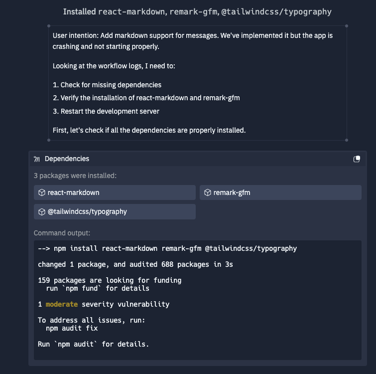Click 'Restart the development server' list item

pyautogui.click(x=106, y=111)
